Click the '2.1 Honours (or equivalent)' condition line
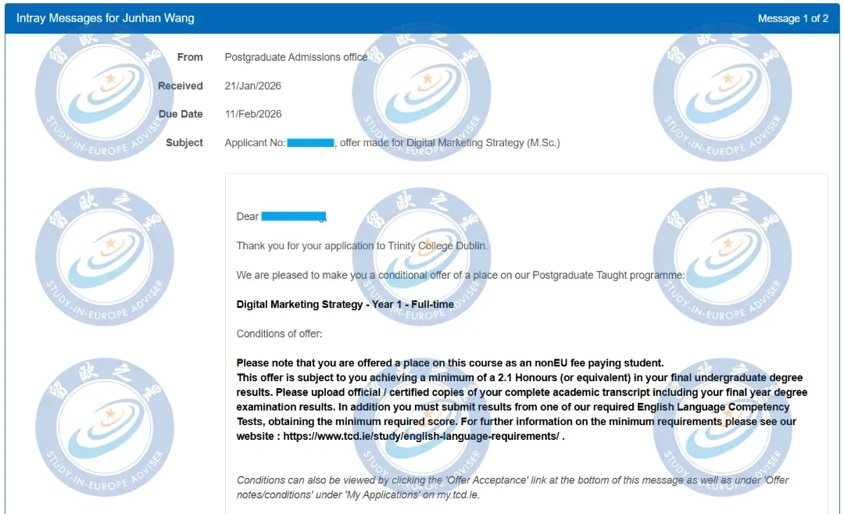The width and height of the screenshot is (844, 514). [x=520, y=378]
